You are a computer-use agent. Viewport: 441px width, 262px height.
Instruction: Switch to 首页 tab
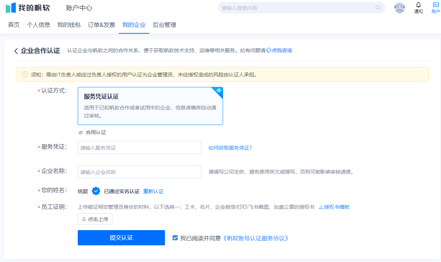14,25
